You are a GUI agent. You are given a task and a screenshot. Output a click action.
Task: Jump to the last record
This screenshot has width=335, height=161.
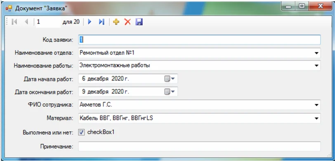(x=101, y=22)
